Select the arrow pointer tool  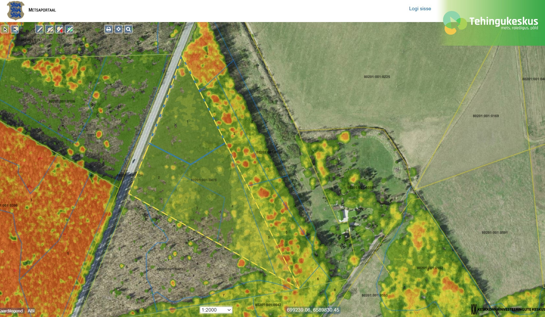[x=5, y=29]
